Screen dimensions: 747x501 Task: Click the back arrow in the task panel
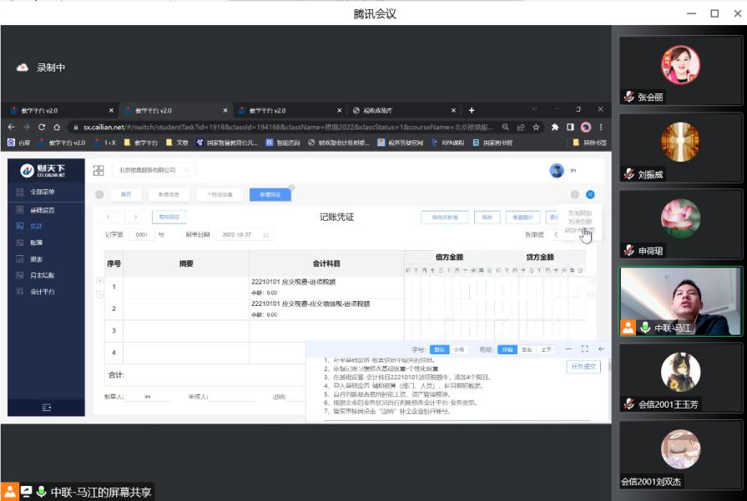[601, 349]
